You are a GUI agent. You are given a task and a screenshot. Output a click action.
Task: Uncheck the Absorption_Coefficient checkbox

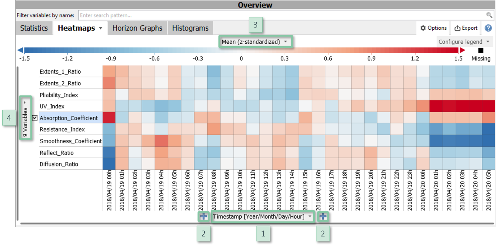pos(35,118)
